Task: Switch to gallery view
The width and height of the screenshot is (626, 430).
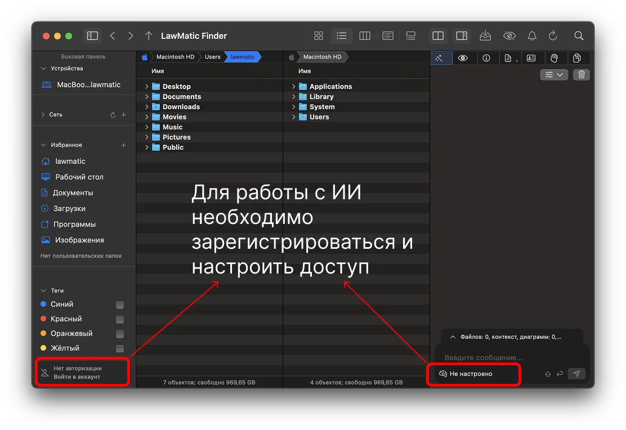Action: (411, 36)
